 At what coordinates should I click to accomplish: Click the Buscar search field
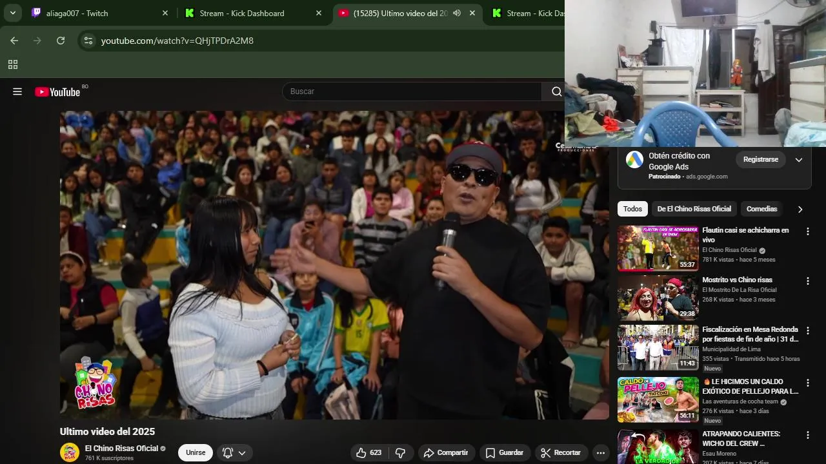pos(413,92)
